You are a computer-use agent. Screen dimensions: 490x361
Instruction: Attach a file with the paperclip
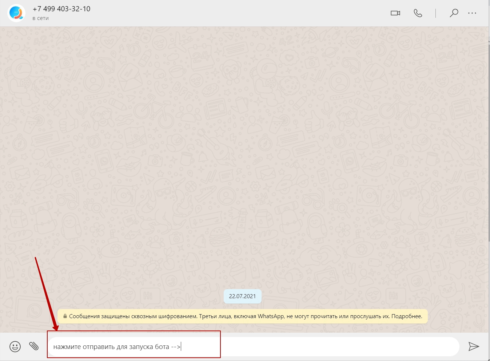[x=34, y=346]
